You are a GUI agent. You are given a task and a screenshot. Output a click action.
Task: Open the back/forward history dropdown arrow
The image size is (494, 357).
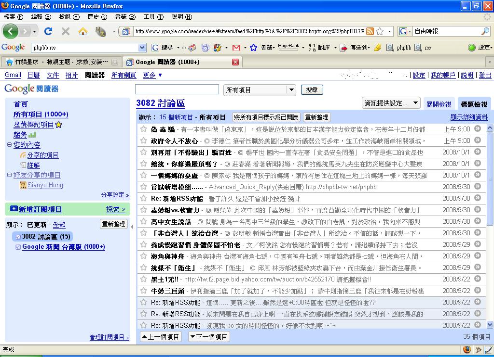pos(34,31)
